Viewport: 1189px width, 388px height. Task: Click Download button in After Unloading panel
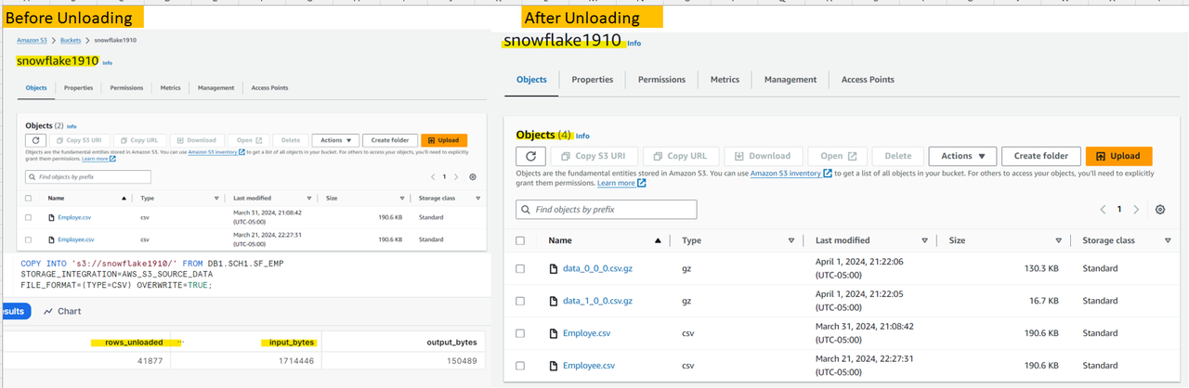[762, 156]
